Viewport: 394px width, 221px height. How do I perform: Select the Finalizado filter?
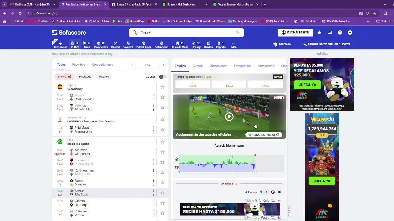85,77
